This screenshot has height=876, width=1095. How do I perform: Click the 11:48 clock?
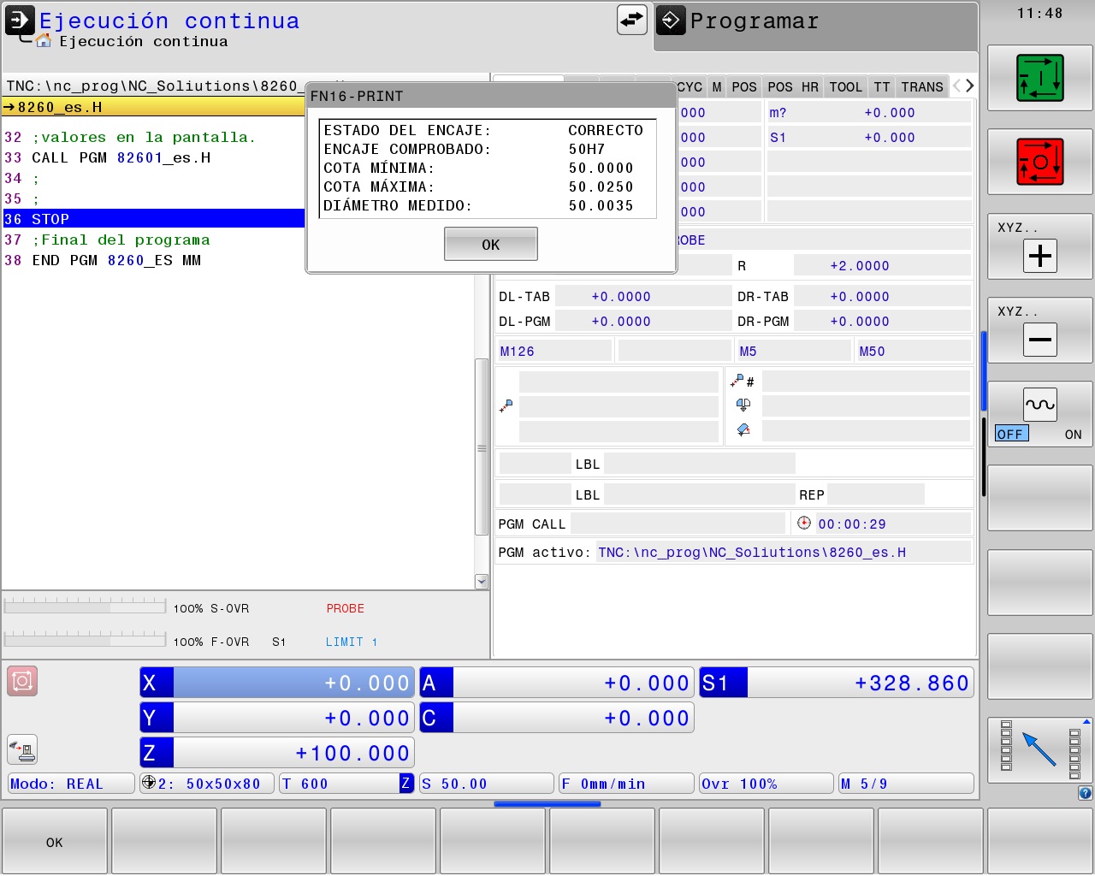[1039, 13]
